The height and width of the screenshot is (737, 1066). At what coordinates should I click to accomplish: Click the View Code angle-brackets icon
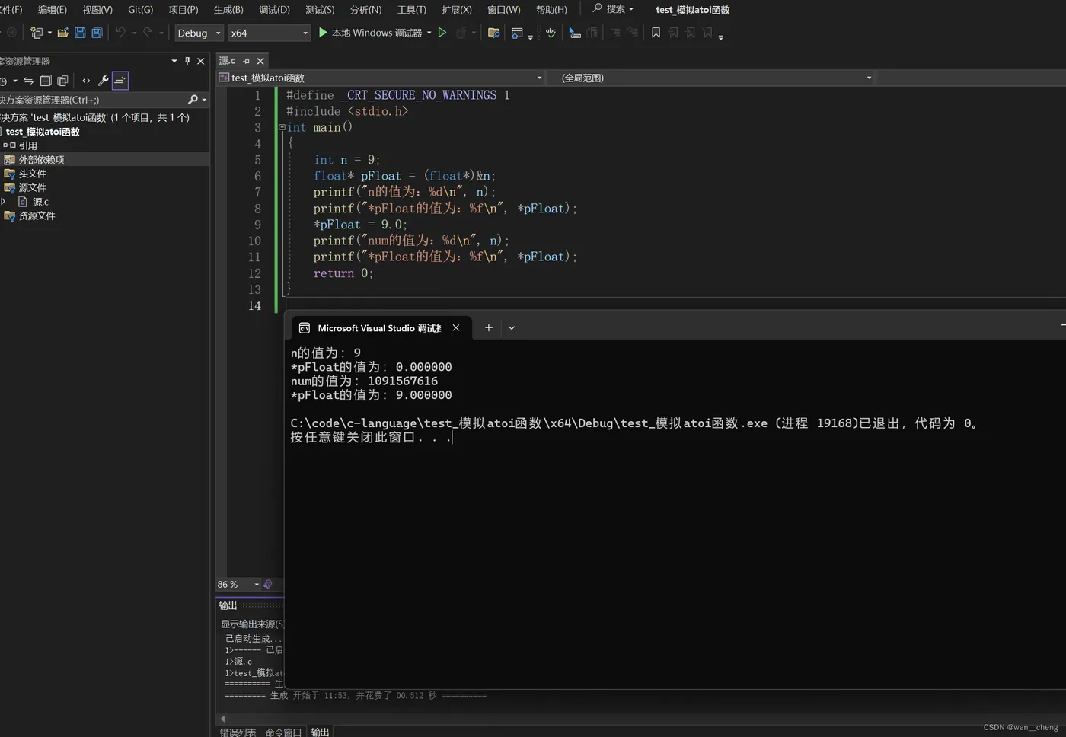(86, 81)
